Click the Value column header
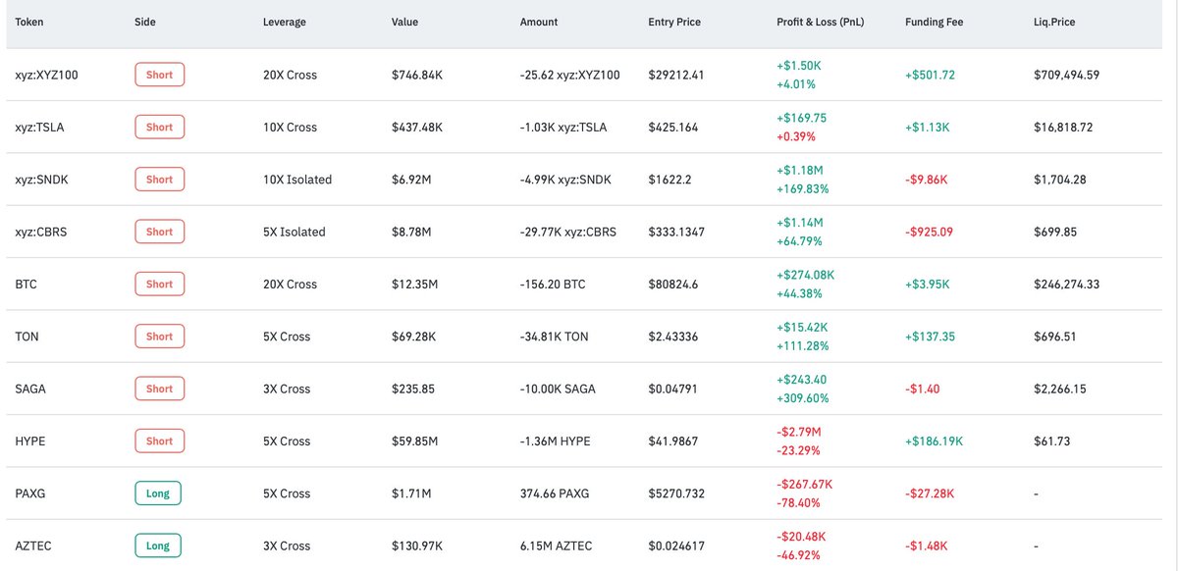Viewport: 1178px width, 571px height. pyautogui.click(x=404, y=22)
